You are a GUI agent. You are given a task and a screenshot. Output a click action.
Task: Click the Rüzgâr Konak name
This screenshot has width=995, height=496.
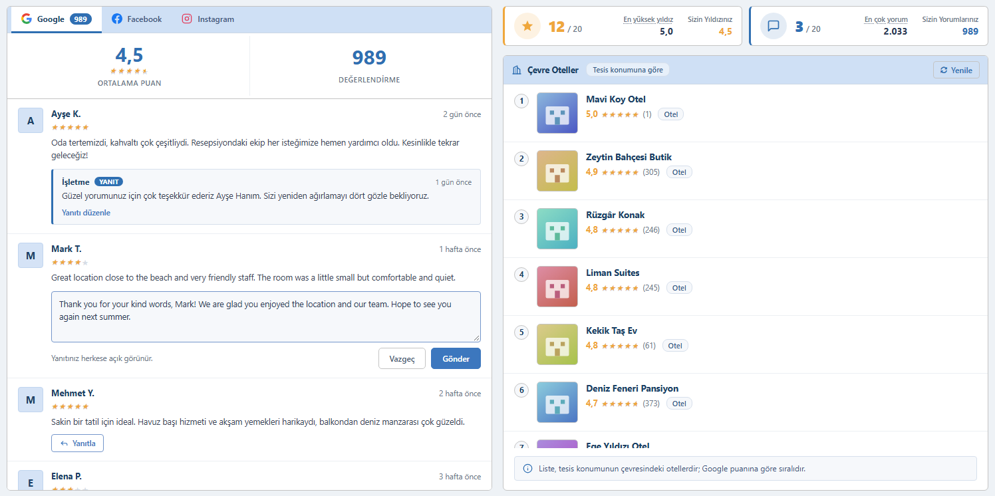point(615,215)
